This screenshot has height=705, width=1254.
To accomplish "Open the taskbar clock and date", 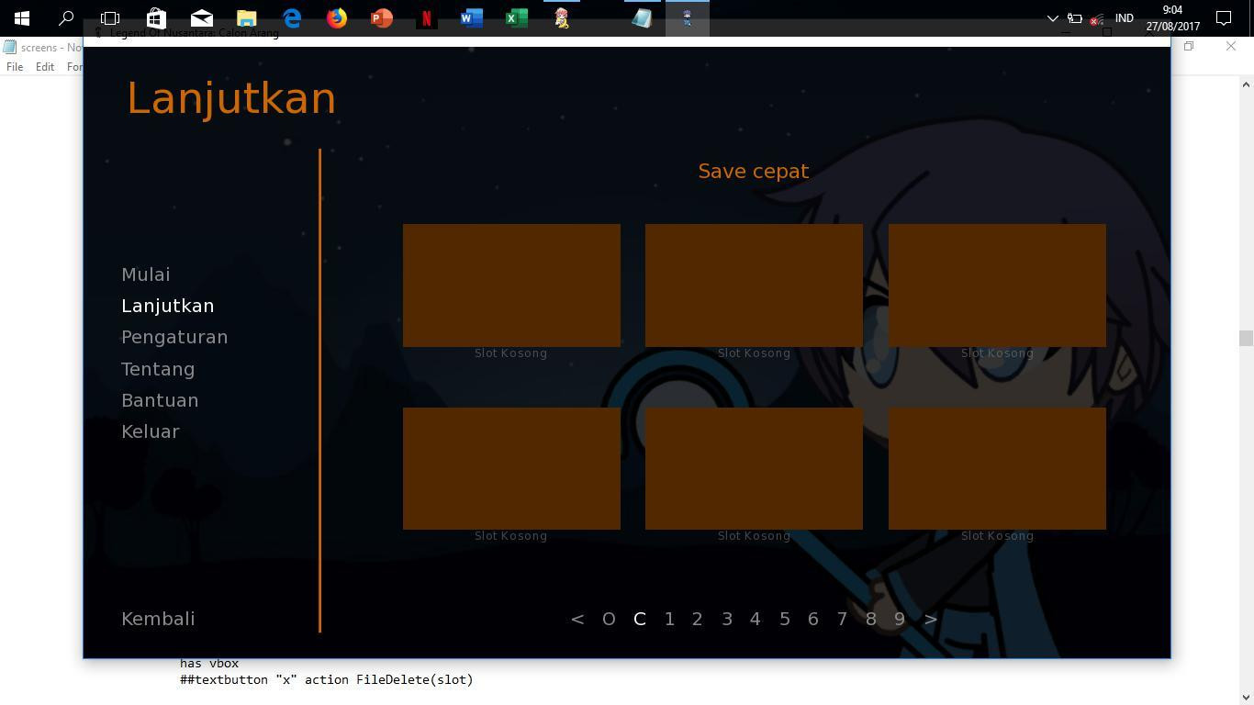I will [1172, 17].
